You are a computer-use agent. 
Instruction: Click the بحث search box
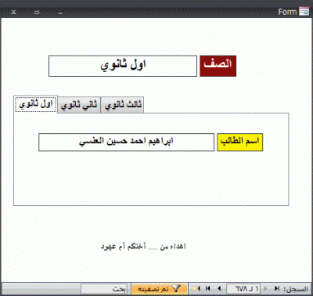pyautogui.click(x=104, y=289)
